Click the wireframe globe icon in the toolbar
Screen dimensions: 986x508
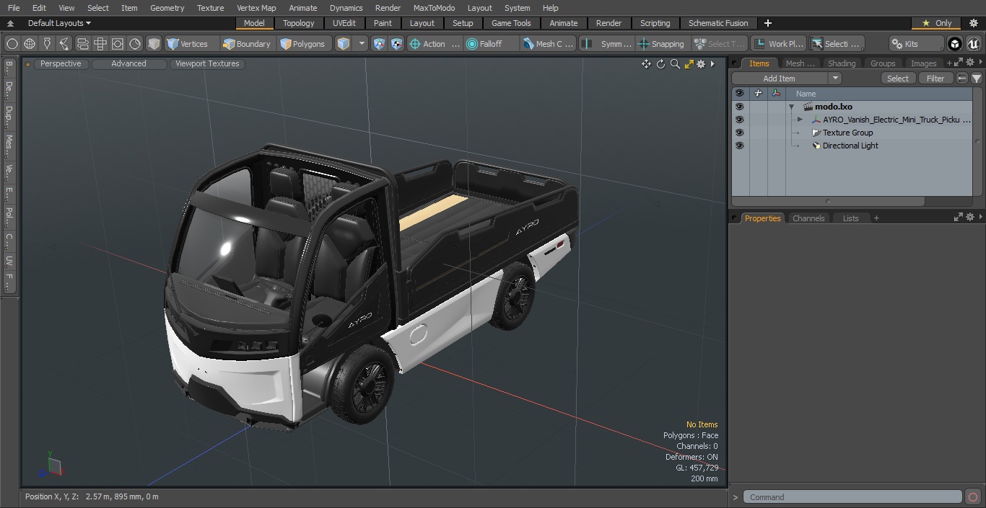(30, 44)
